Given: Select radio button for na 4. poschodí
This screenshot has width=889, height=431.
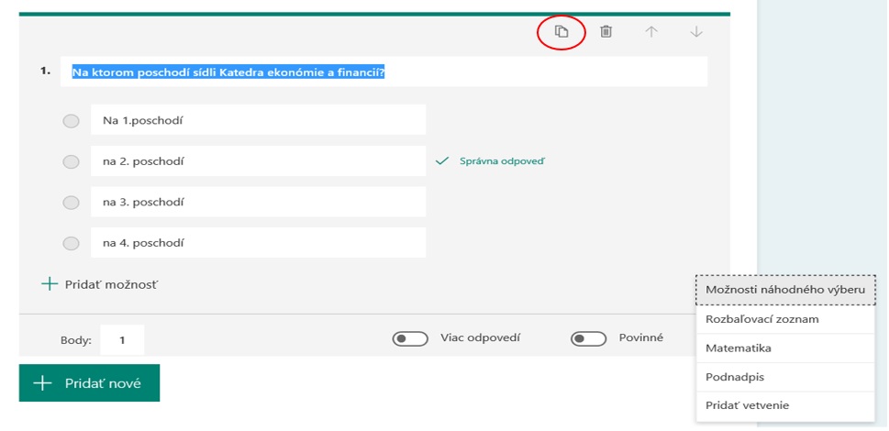Looking at the screenshot, I should point(71,244).
